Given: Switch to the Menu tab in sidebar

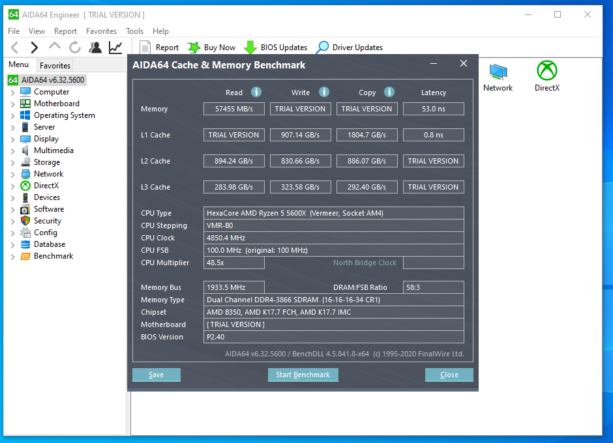Looking at the screenshot, I should 19,64.
